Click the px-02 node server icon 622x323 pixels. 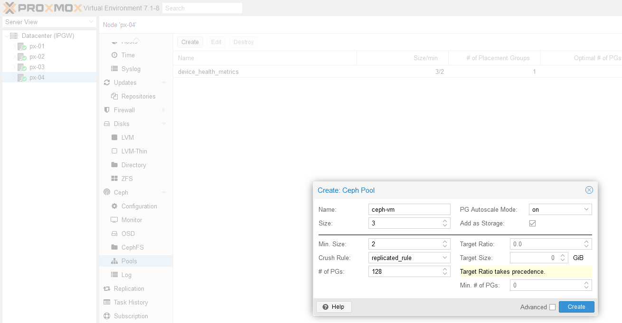pos(22,57)
